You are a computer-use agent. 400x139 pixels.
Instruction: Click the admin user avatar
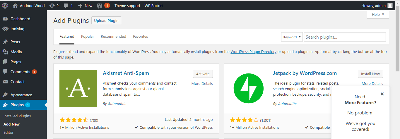[x=390, y=5]
